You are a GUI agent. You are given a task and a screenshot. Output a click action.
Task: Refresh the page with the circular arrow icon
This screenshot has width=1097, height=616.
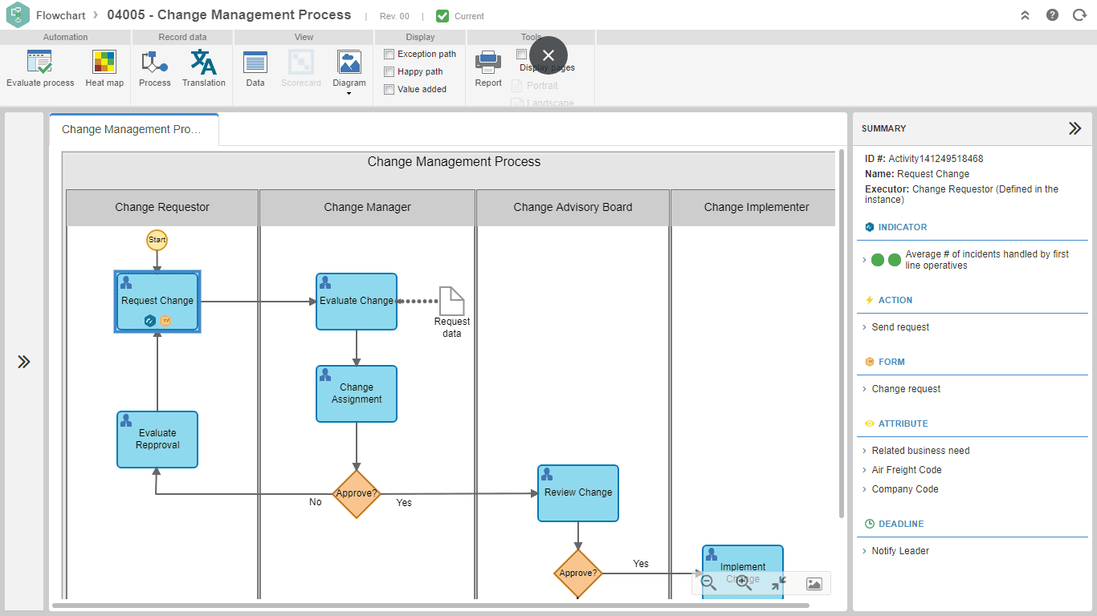coord(1079,15)
